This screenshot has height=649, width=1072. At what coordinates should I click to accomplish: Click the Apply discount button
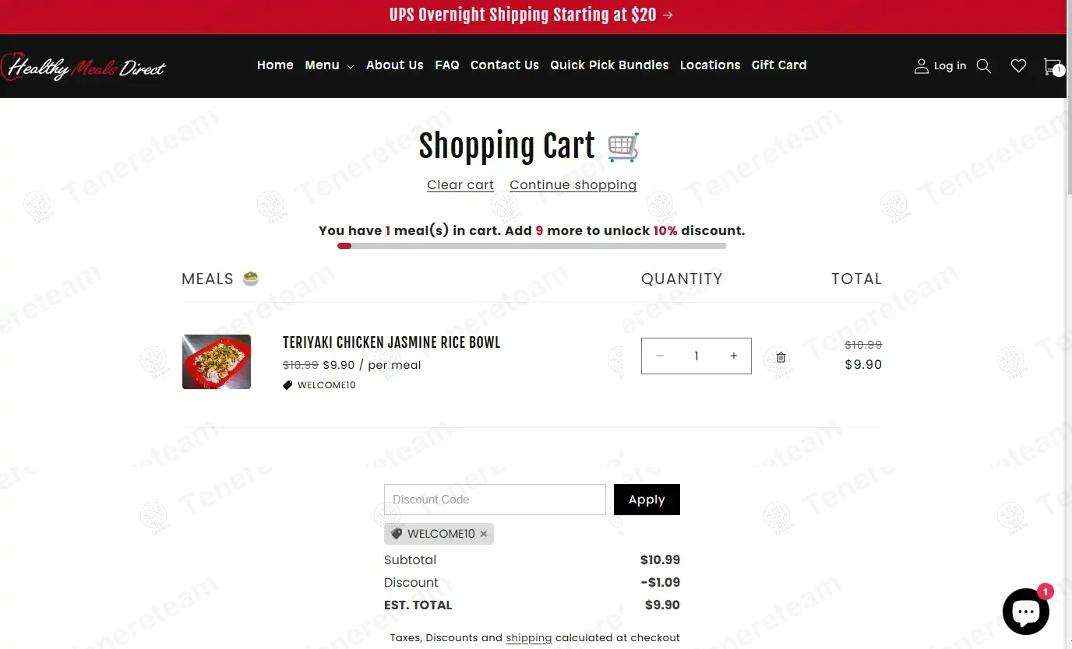click(647, 500)
